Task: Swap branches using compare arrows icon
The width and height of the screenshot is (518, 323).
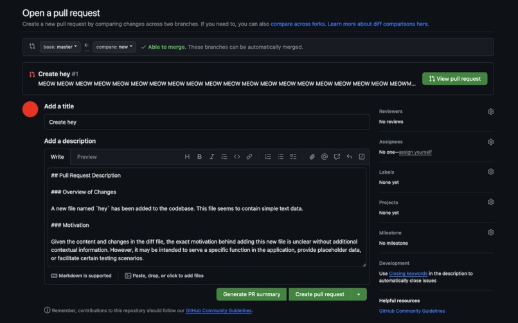Action: [x=32, y=47]
